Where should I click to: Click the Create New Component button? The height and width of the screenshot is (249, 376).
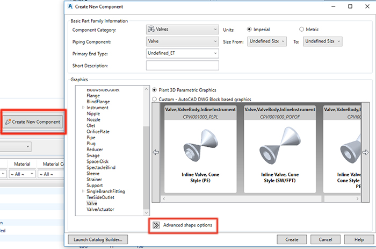tap(33, 122)
